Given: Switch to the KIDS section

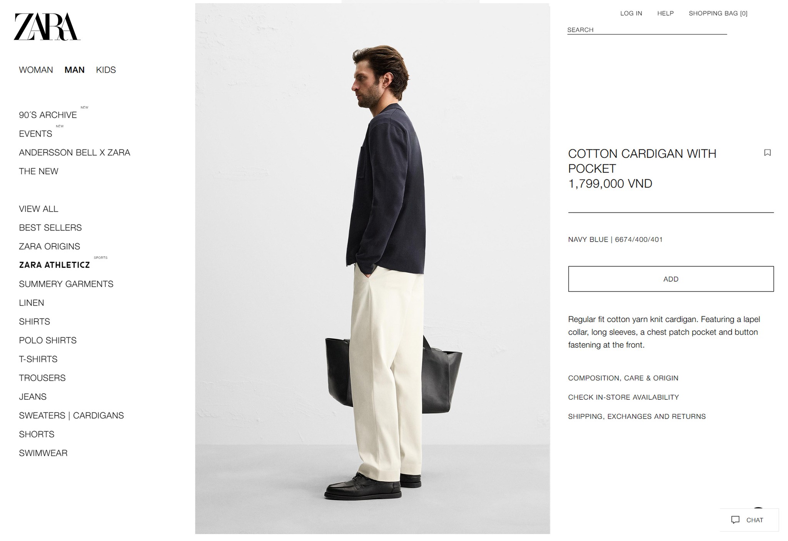Looking at the screenshot, I should [106, 70].
